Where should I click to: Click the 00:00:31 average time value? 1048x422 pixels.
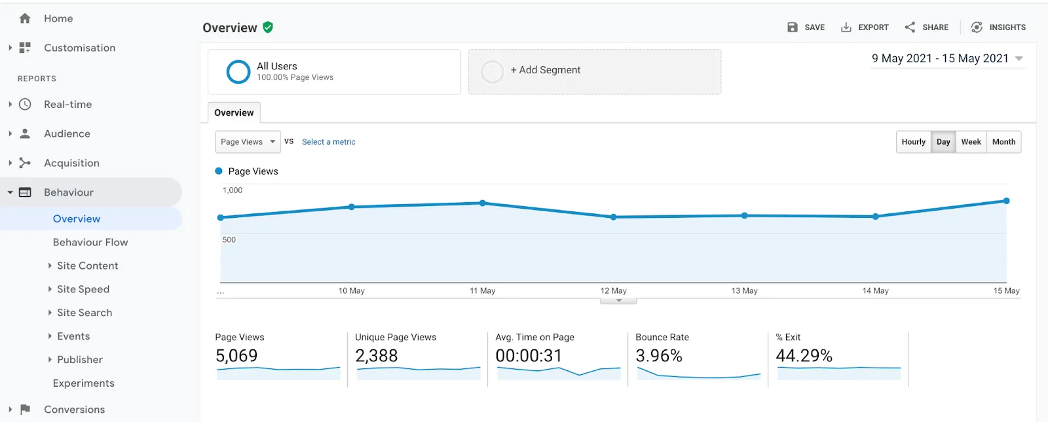pyautogui.click(x=529, y=356)
